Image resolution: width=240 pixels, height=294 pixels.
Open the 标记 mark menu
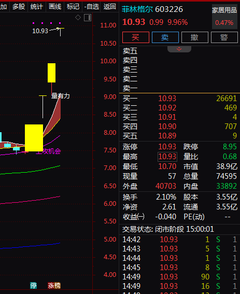tap(73, 7)
